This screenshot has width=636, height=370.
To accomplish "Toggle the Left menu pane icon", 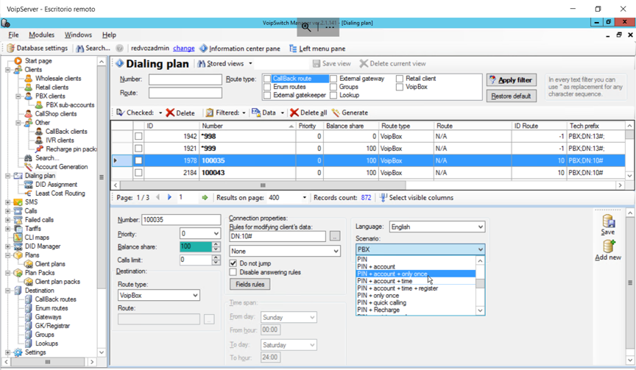I will point(293,49).
